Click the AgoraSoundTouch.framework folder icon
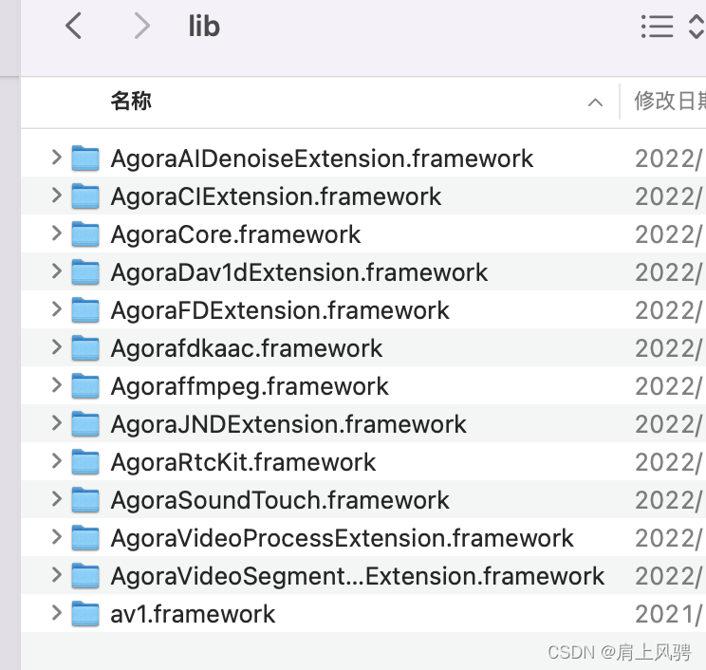The width and height of the screenshot is (706, 670). pyautogui.click(x=85, y=499)
